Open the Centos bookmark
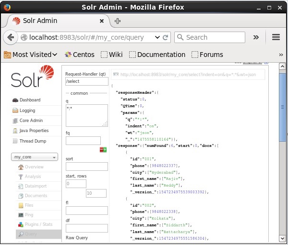The width and height of the screenshot is (288, 245). (80, 55)
